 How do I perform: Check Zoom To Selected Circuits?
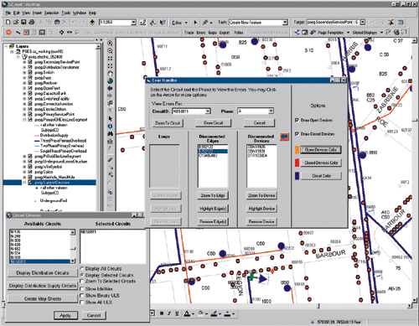tap(82, 282)
